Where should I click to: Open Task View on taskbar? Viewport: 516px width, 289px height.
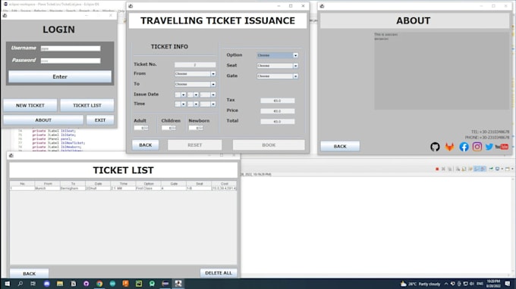[33, 284]
